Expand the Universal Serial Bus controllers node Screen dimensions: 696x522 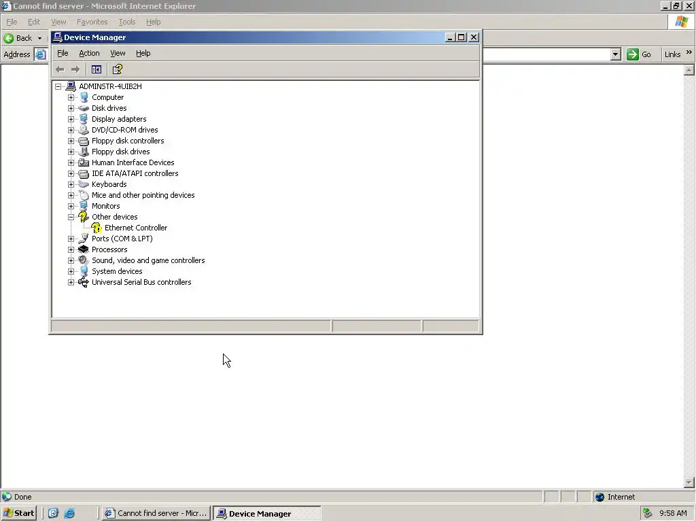click(71, 282)
